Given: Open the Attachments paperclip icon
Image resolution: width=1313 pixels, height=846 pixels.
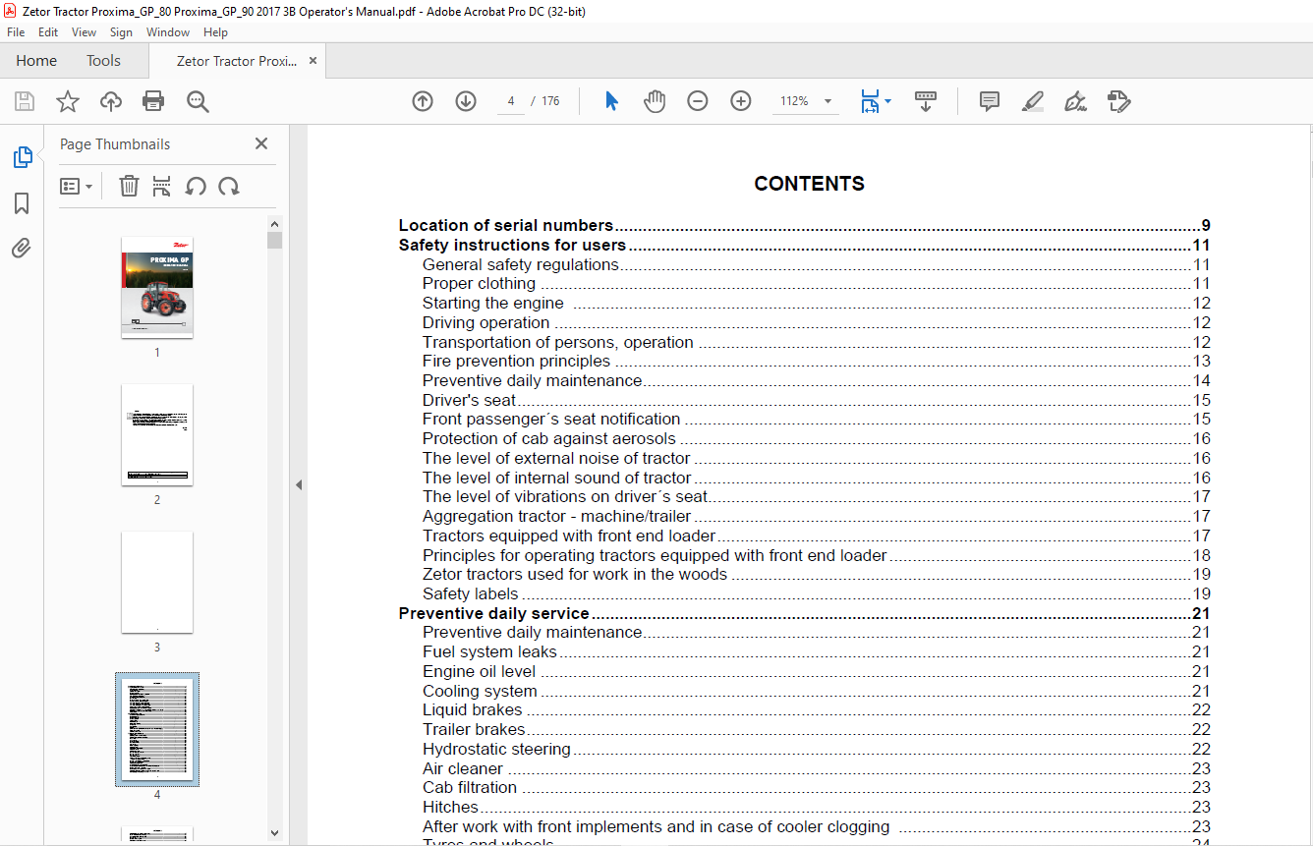Looking at the screenshot, I should [22, 249].
